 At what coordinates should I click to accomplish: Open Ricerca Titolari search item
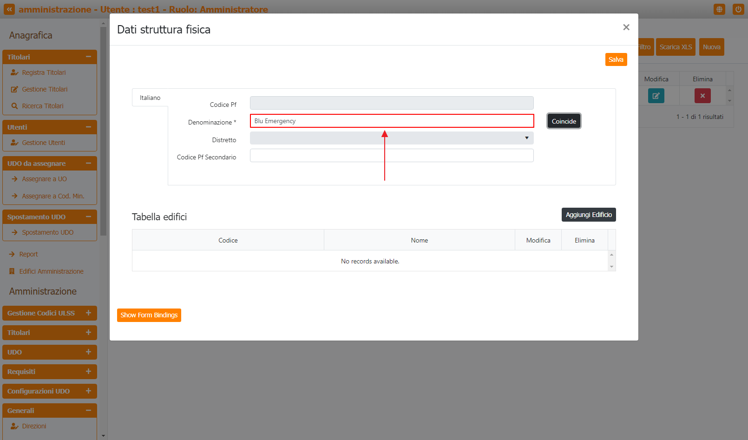tap(42, 106)
